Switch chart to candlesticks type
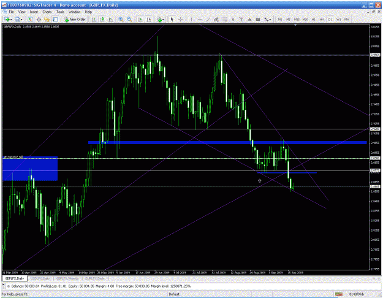 point(102,19)
